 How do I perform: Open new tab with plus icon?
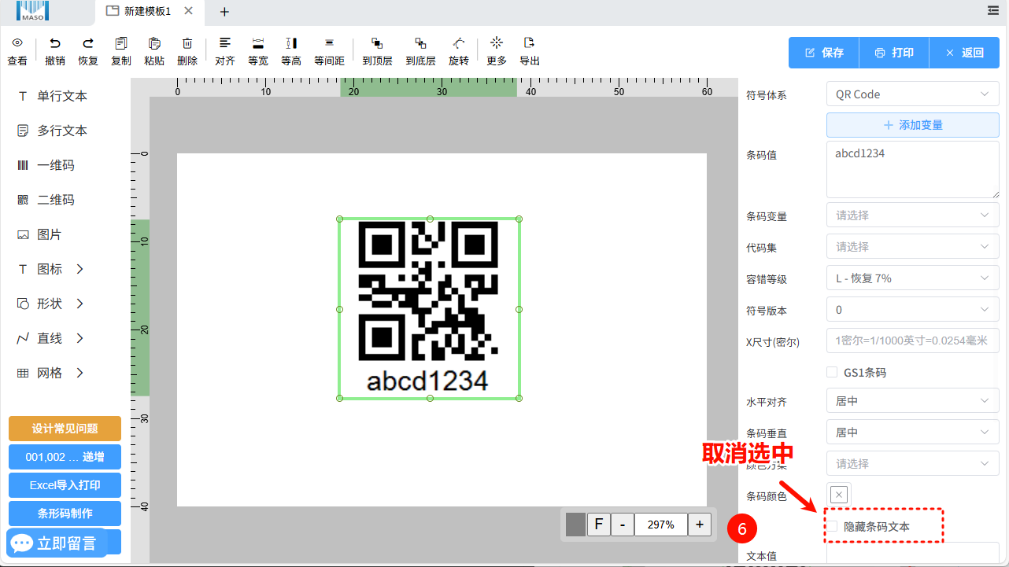pos(224,12)
